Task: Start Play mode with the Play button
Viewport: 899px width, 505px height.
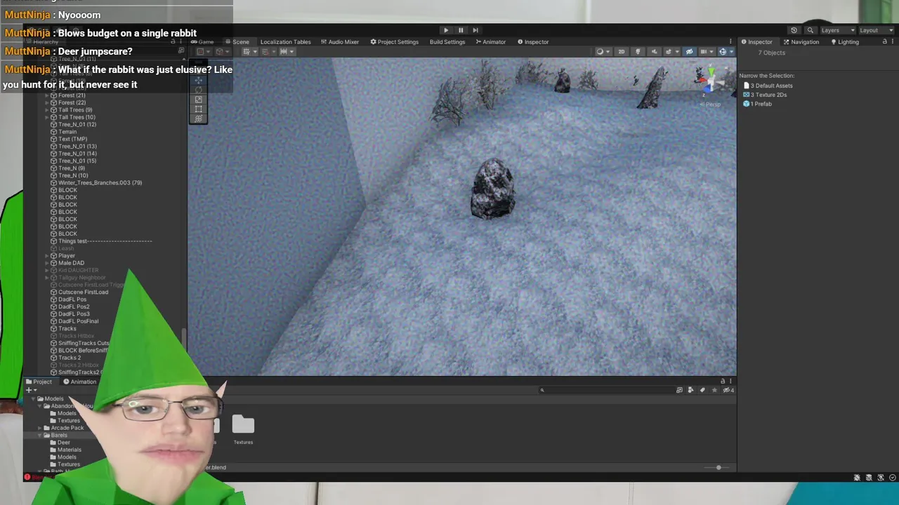Action: [x=446, y=30]
